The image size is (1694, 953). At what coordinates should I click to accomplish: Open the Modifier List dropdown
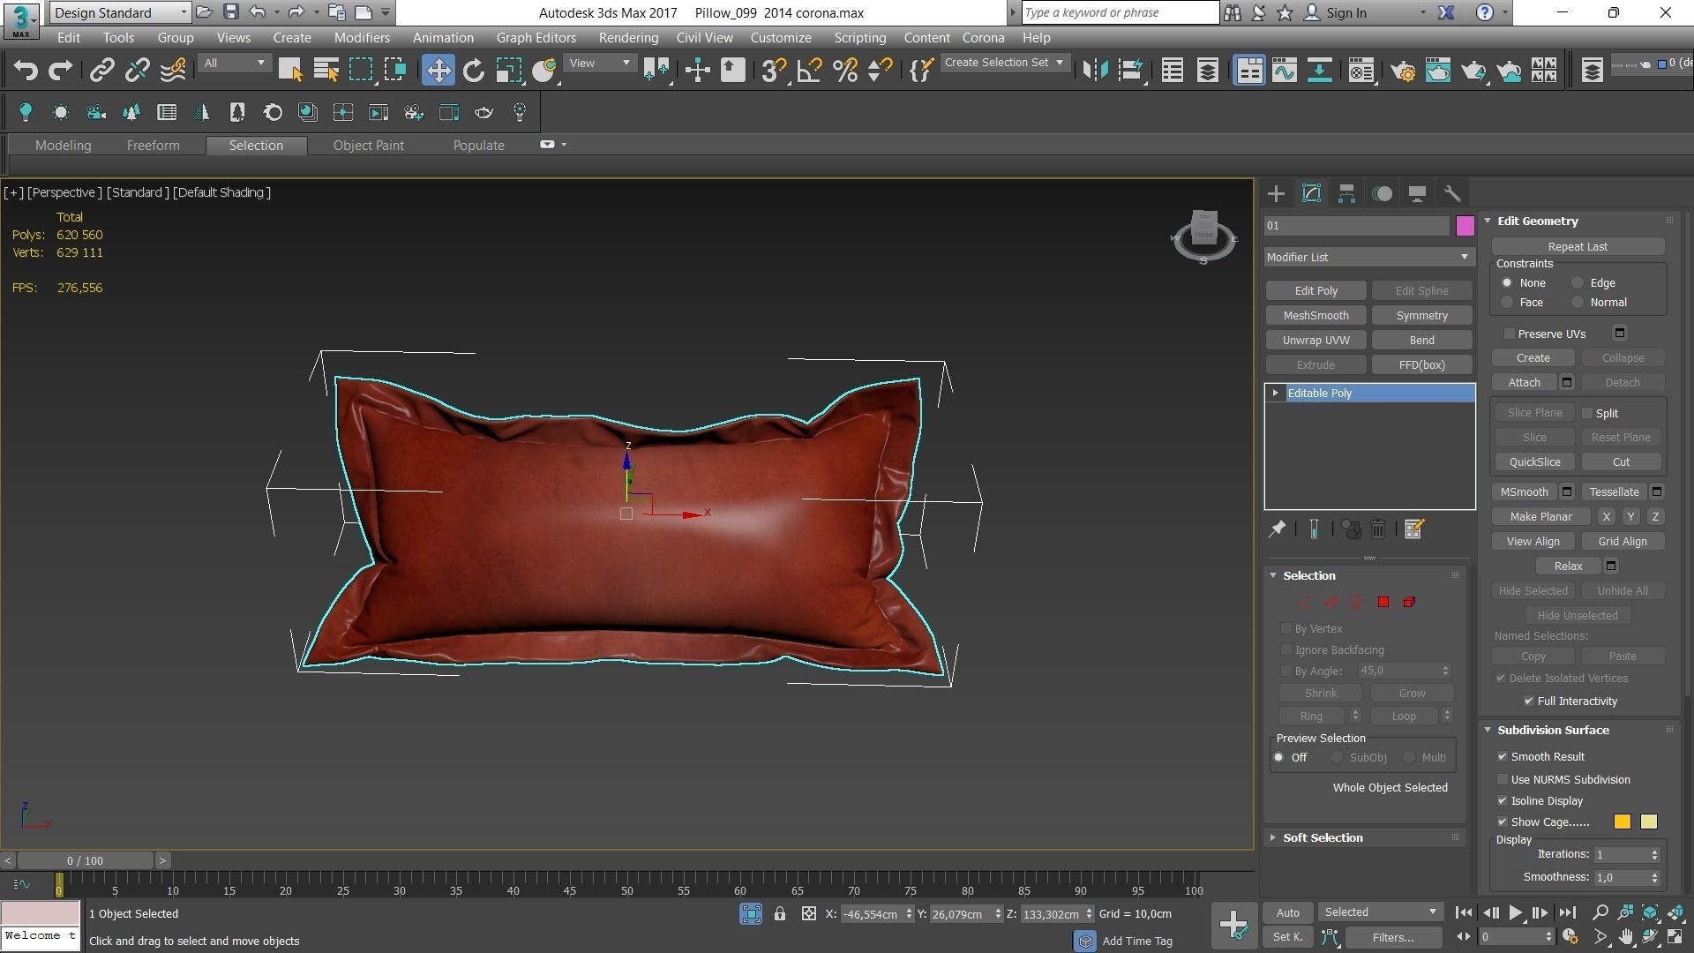pyautogui.click(x=1368, y=258)
